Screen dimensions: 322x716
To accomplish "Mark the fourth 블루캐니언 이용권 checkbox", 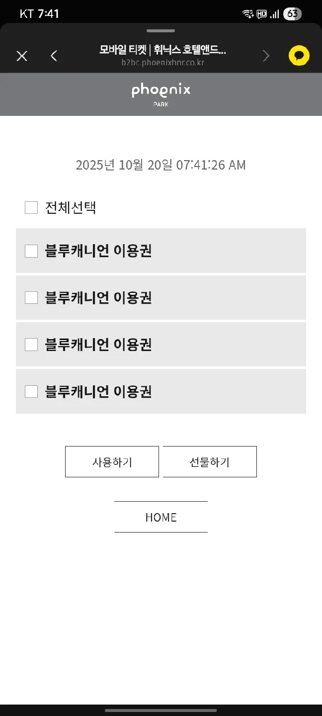I will (31, 392).
